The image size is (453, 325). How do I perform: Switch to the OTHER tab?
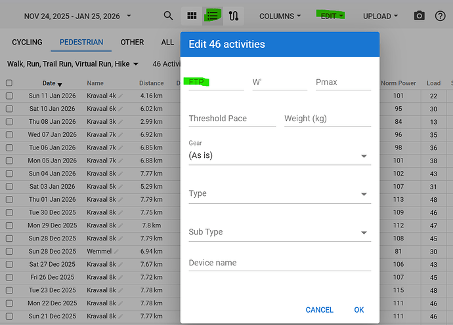click(x=132, y=42)
